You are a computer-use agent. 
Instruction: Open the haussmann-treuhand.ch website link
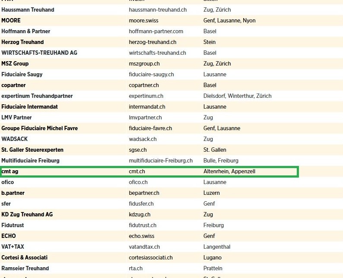(158, 10)
